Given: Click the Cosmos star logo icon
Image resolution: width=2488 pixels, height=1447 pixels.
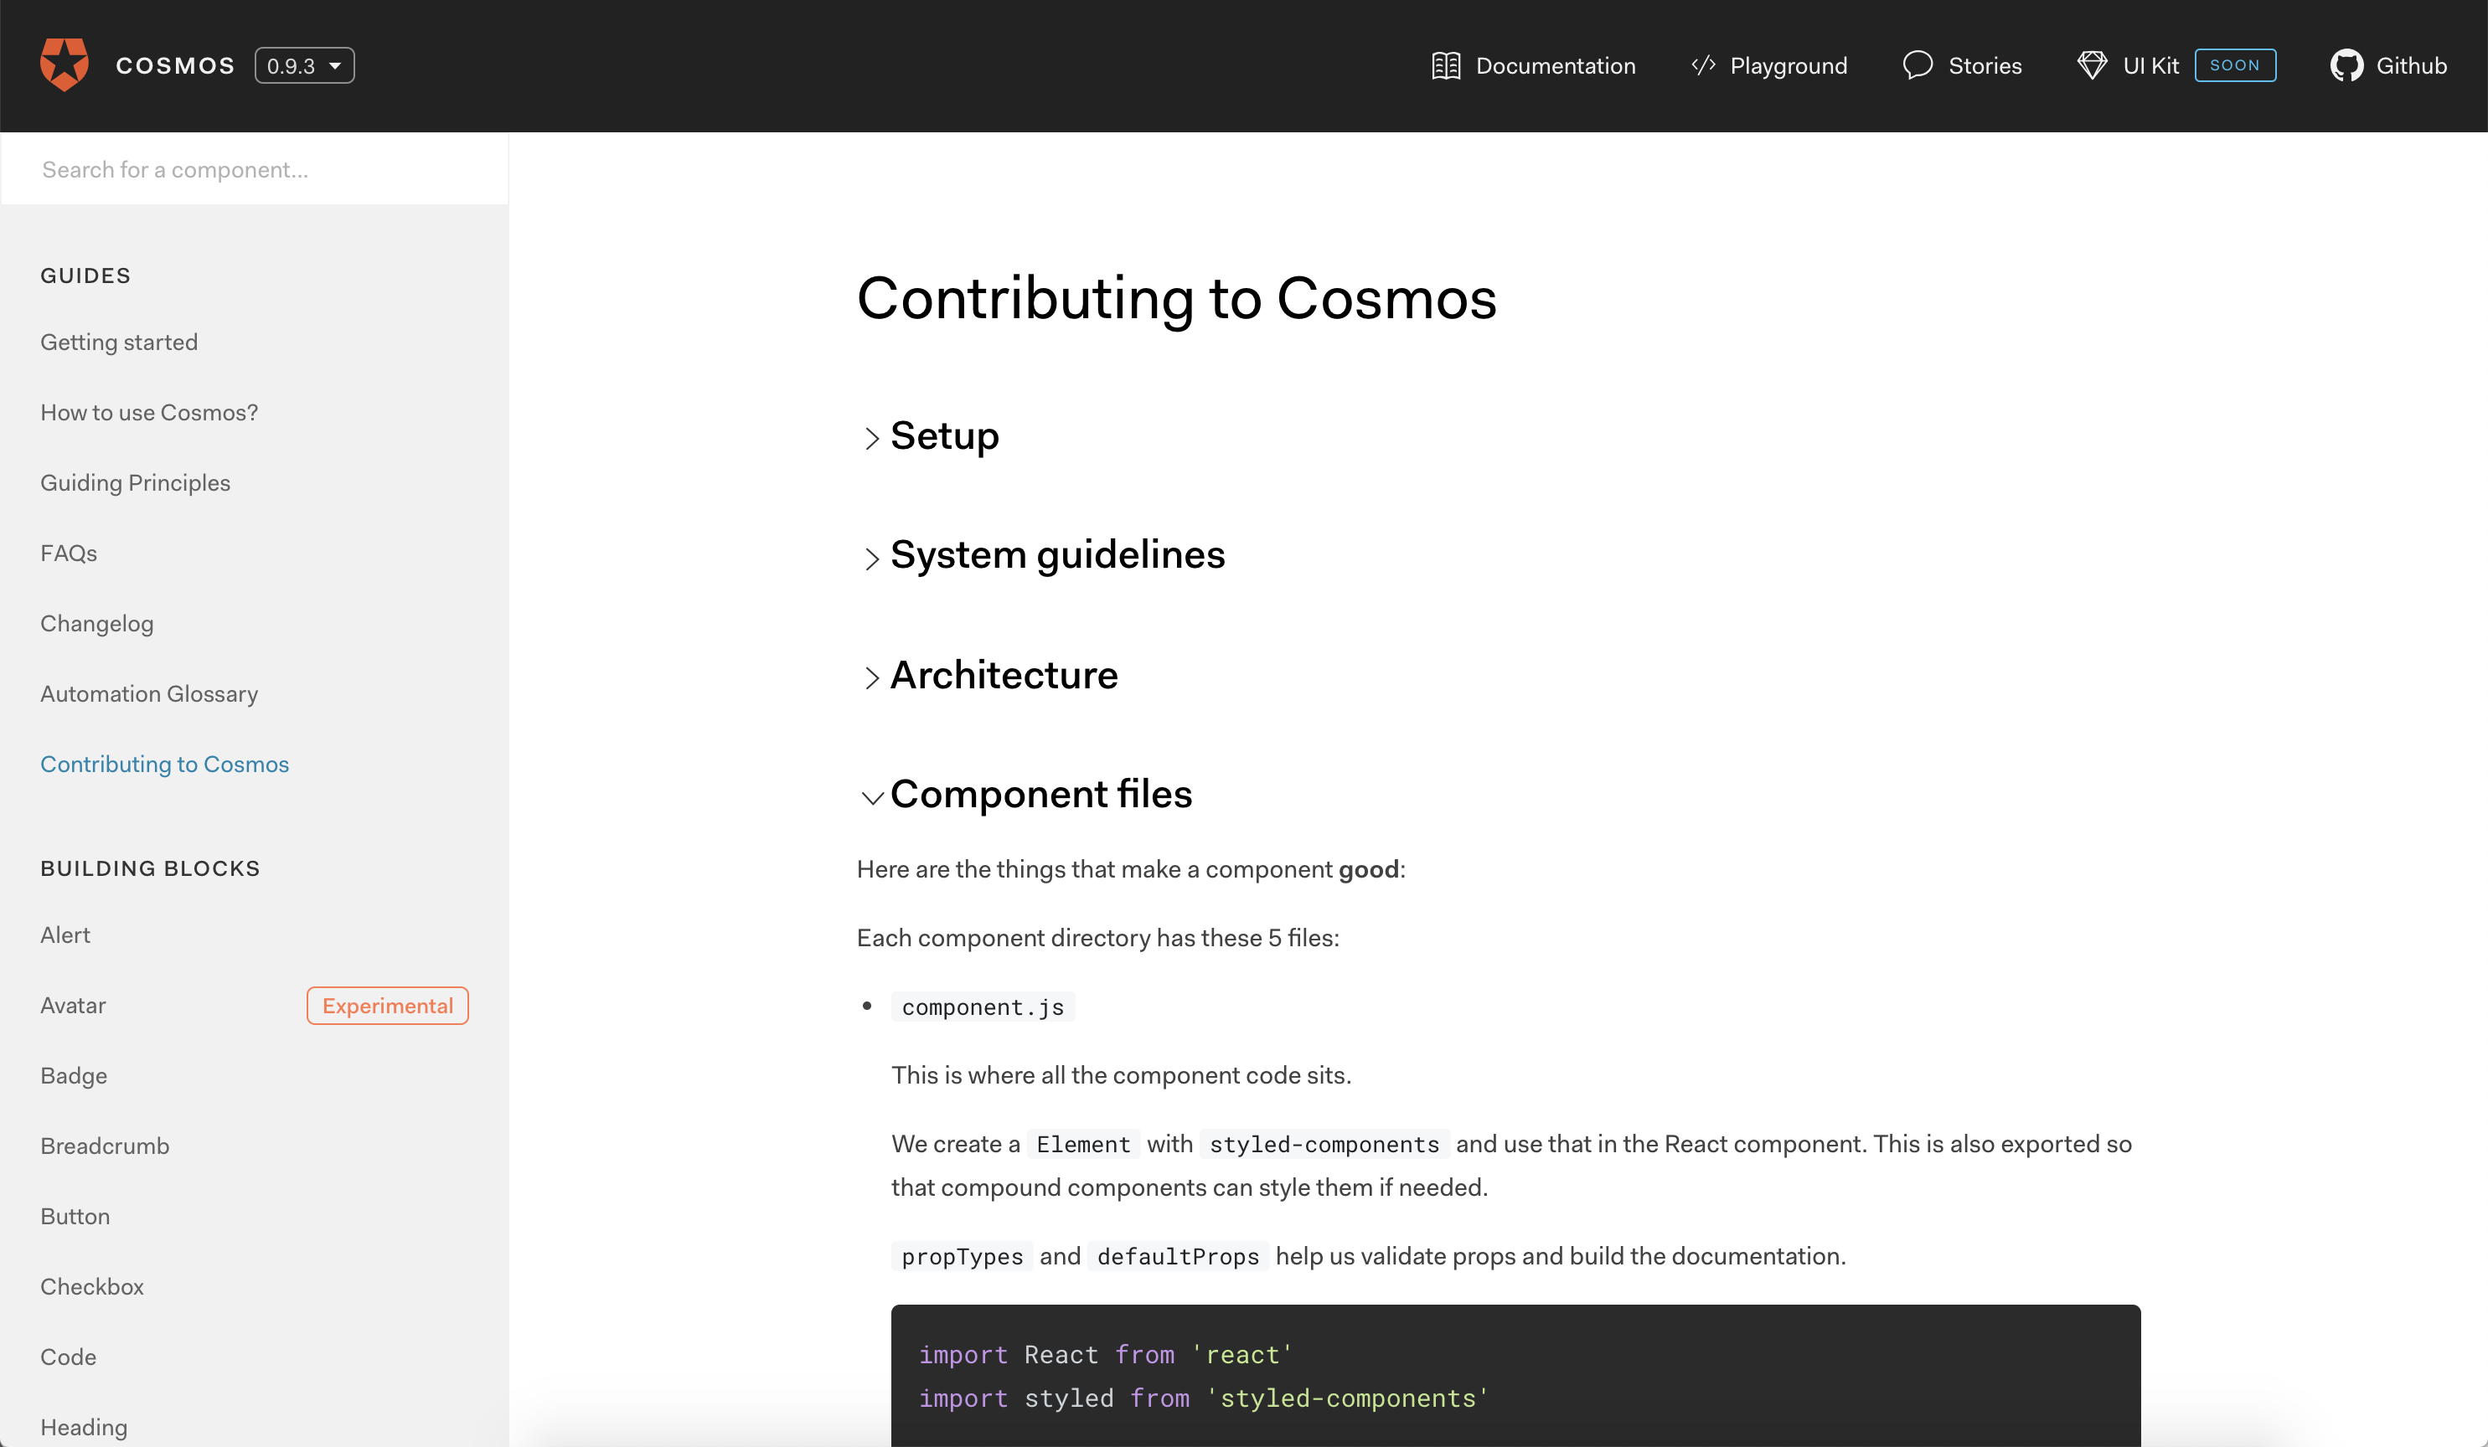Looking at the screenshot, I should coord(65,65).
